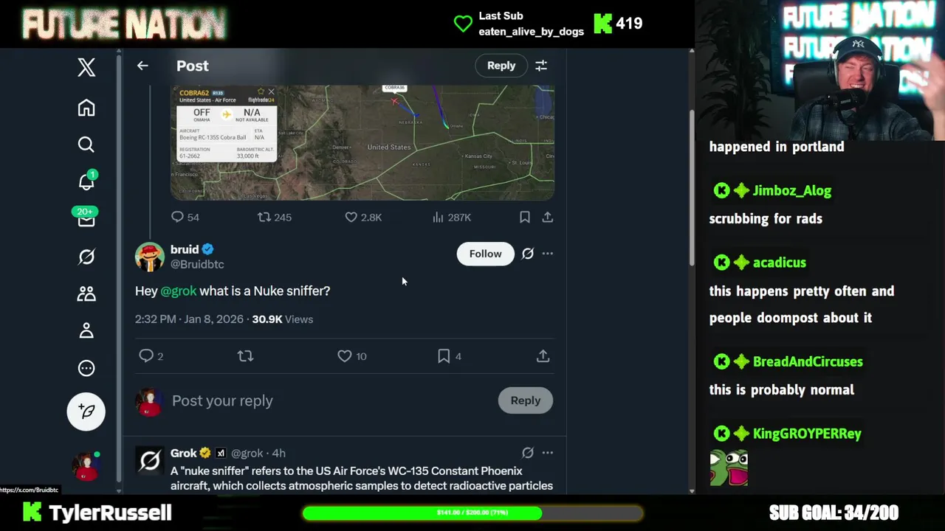The width and height of the screenshot is (945, 531).
Task: Repost bruid's nuke sniffer post
Action: click(x=245, y=356)
